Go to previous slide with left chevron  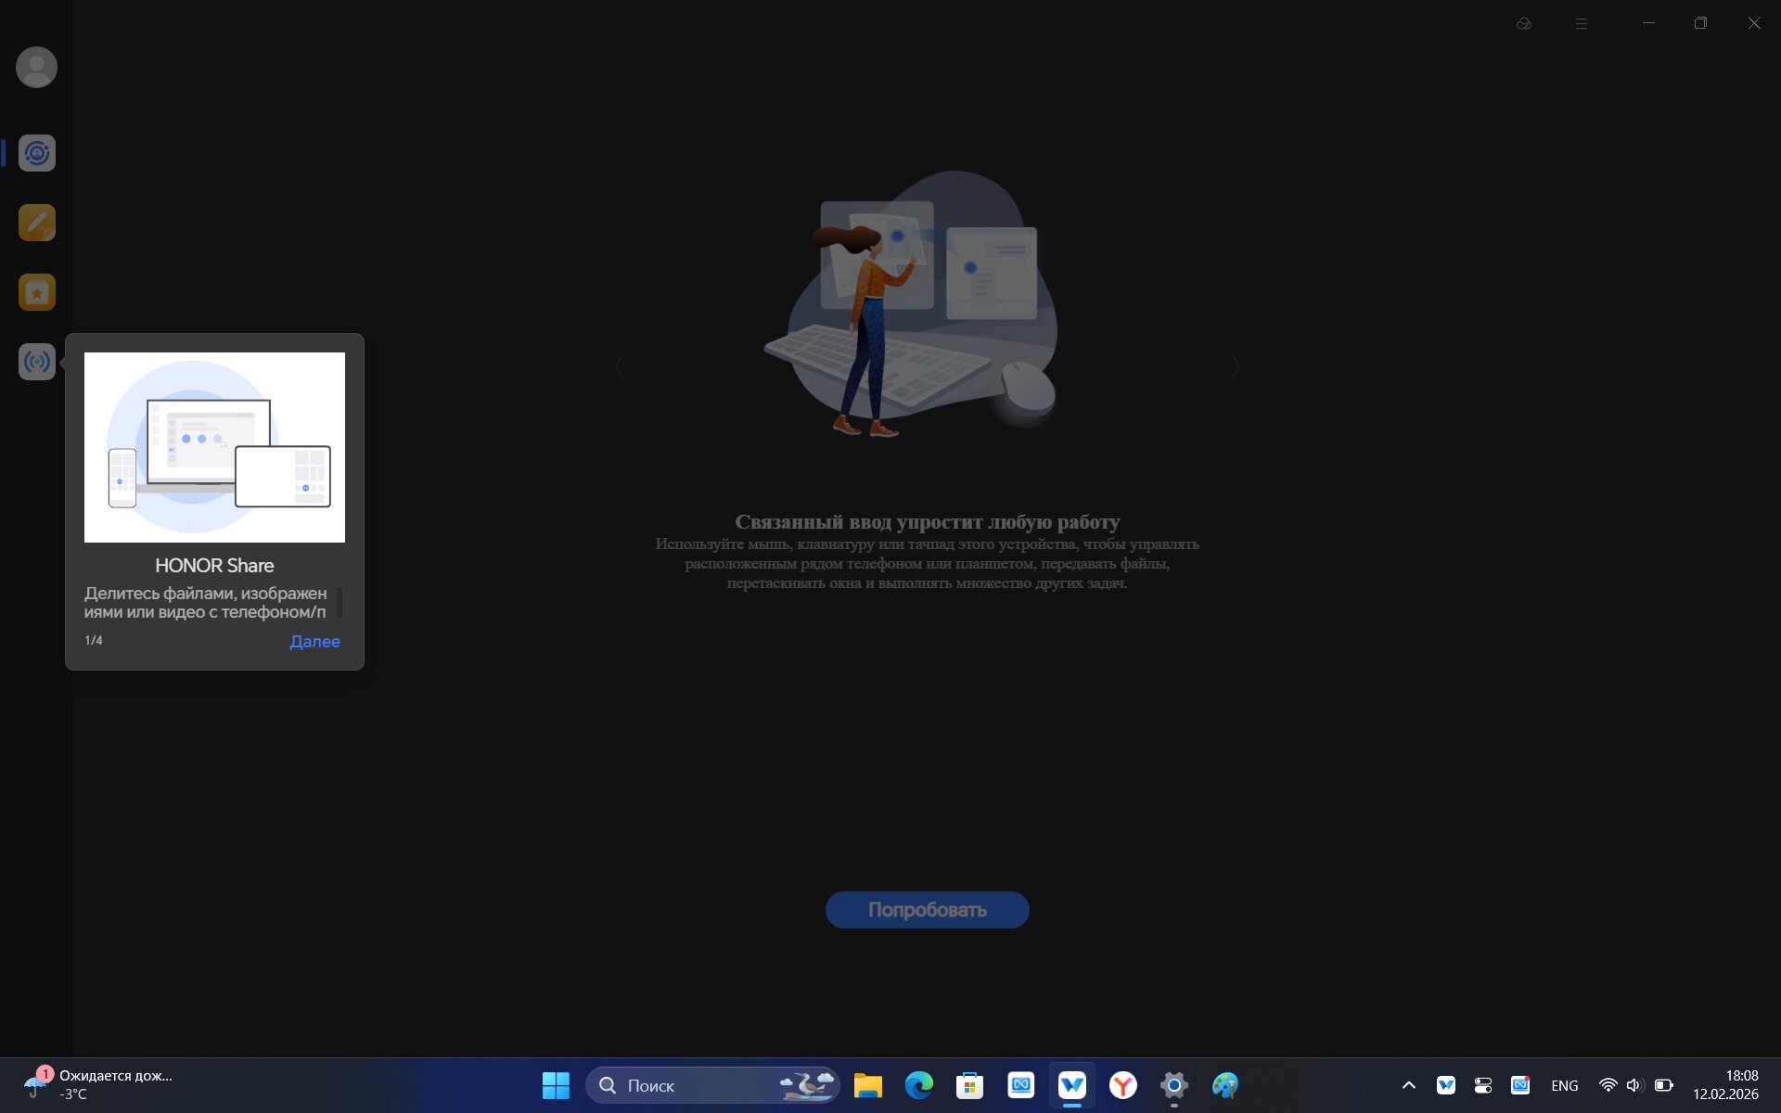tap(619, 366)
